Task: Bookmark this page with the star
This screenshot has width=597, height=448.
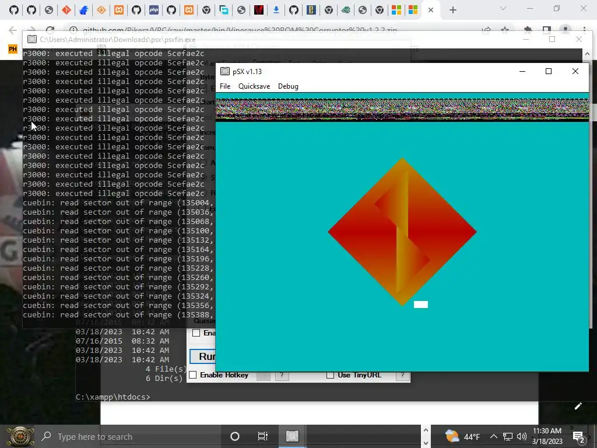Action: 505,30
